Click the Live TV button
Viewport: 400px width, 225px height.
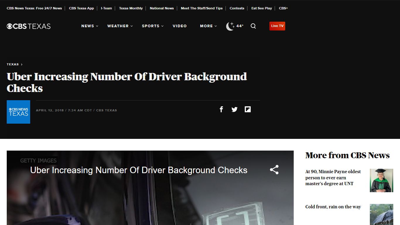277,26
